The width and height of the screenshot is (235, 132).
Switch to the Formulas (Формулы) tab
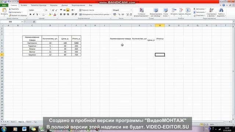click(54, 5)
